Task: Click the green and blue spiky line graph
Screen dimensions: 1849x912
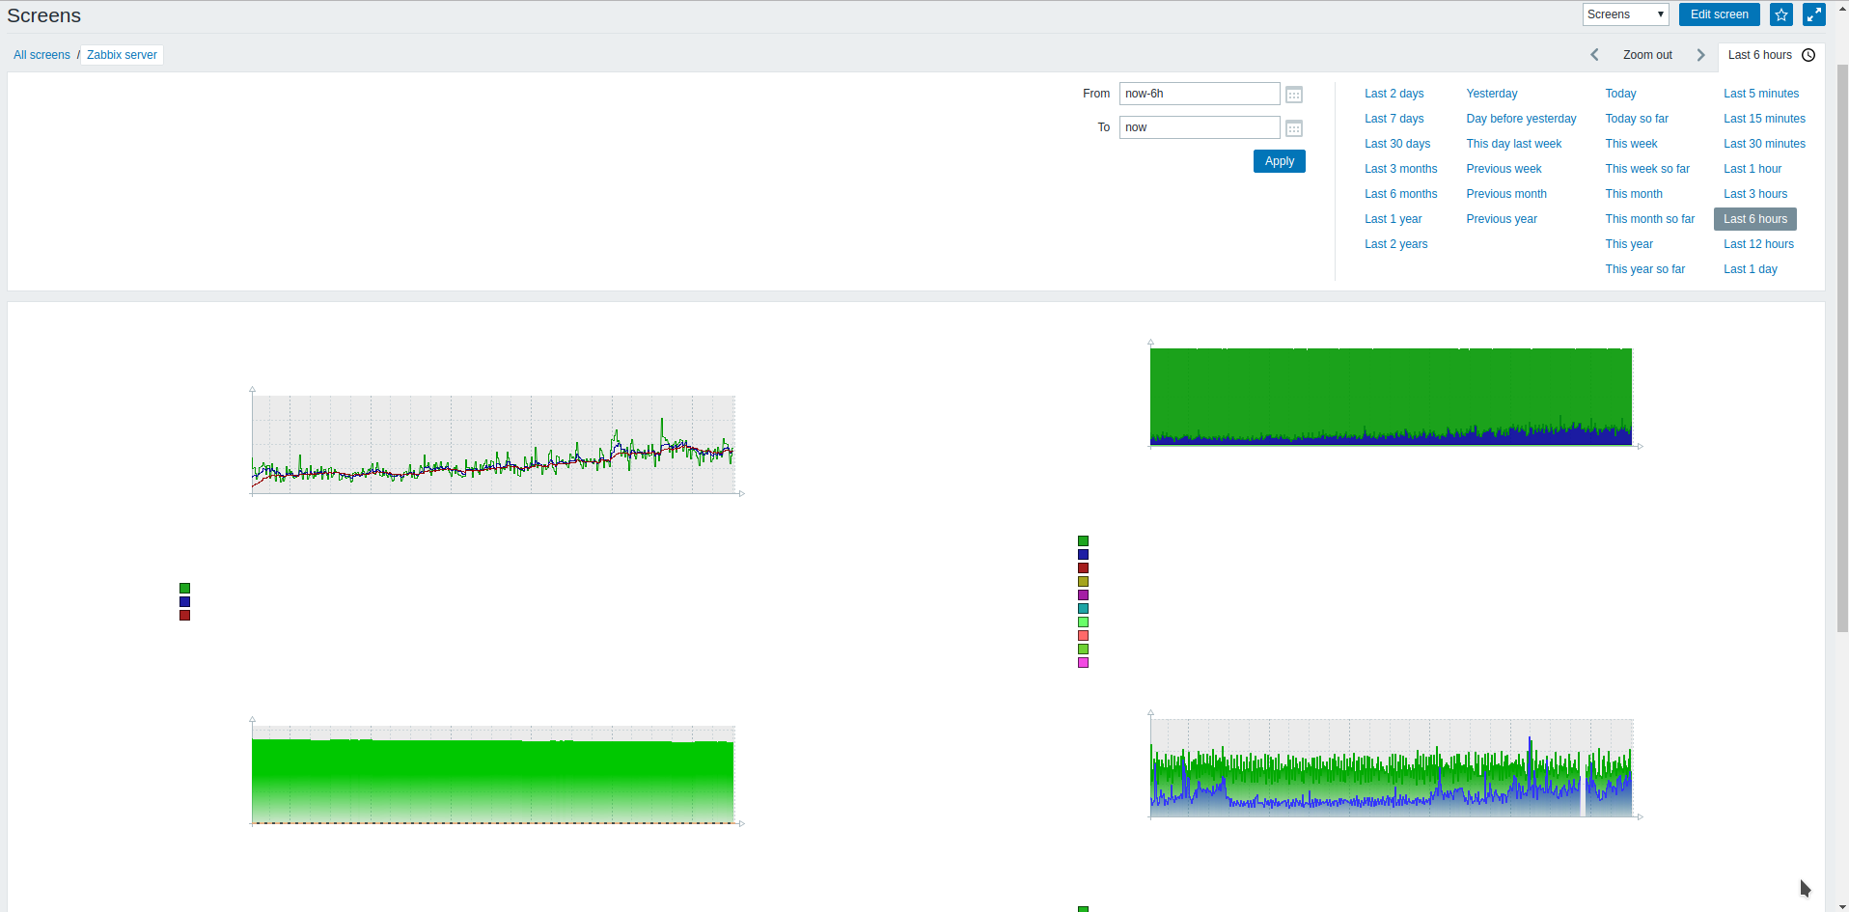Action: click(1392, 767)
